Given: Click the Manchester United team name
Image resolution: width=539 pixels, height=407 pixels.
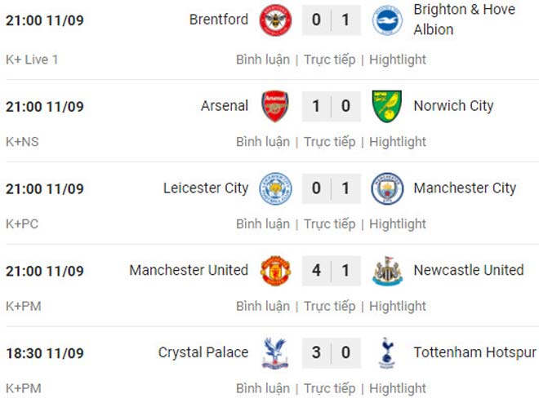Looking at the screenshot, I should [189, 271].
